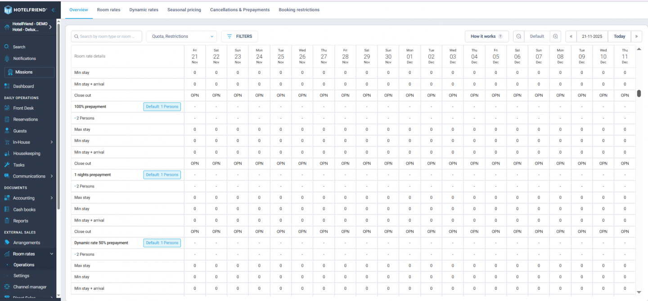The height and width of the screenshot is (301, 648).
Task: Click the FILTERS button
Action: point(239,36)
